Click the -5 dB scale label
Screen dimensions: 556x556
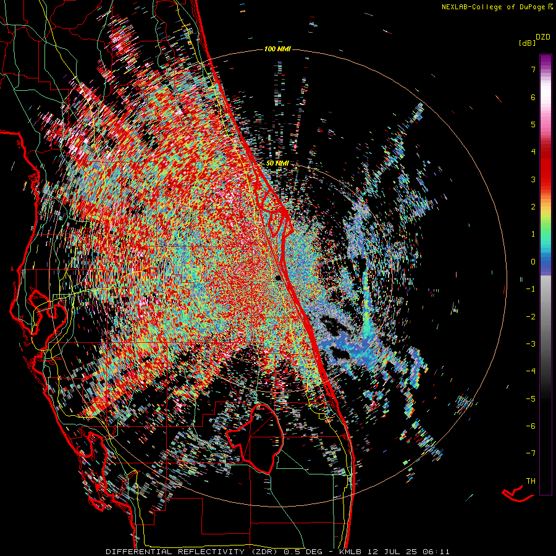(x=531, y=398)
